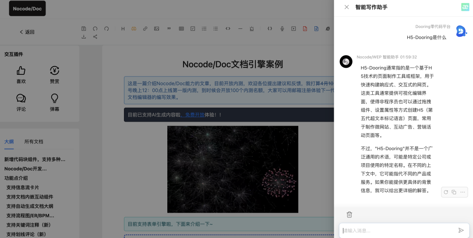Screen dimensions: 473x238
Task: Insert an image with the picture icon
Action: tap(156, 28)
